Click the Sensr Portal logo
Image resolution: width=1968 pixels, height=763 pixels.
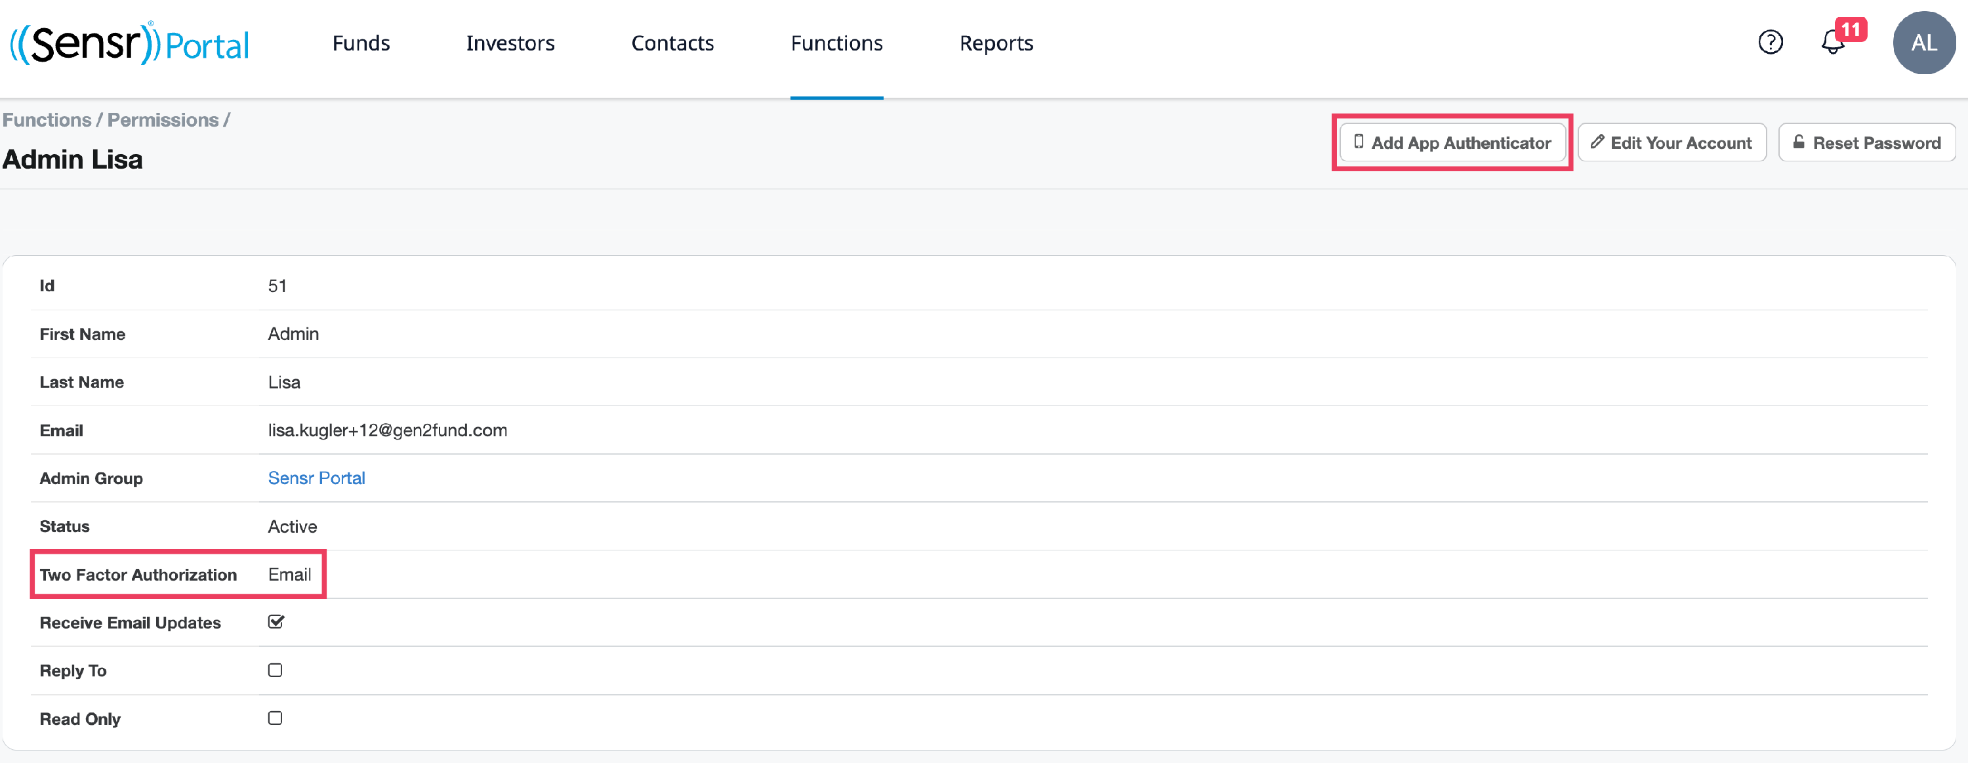(x=129, y=43)
